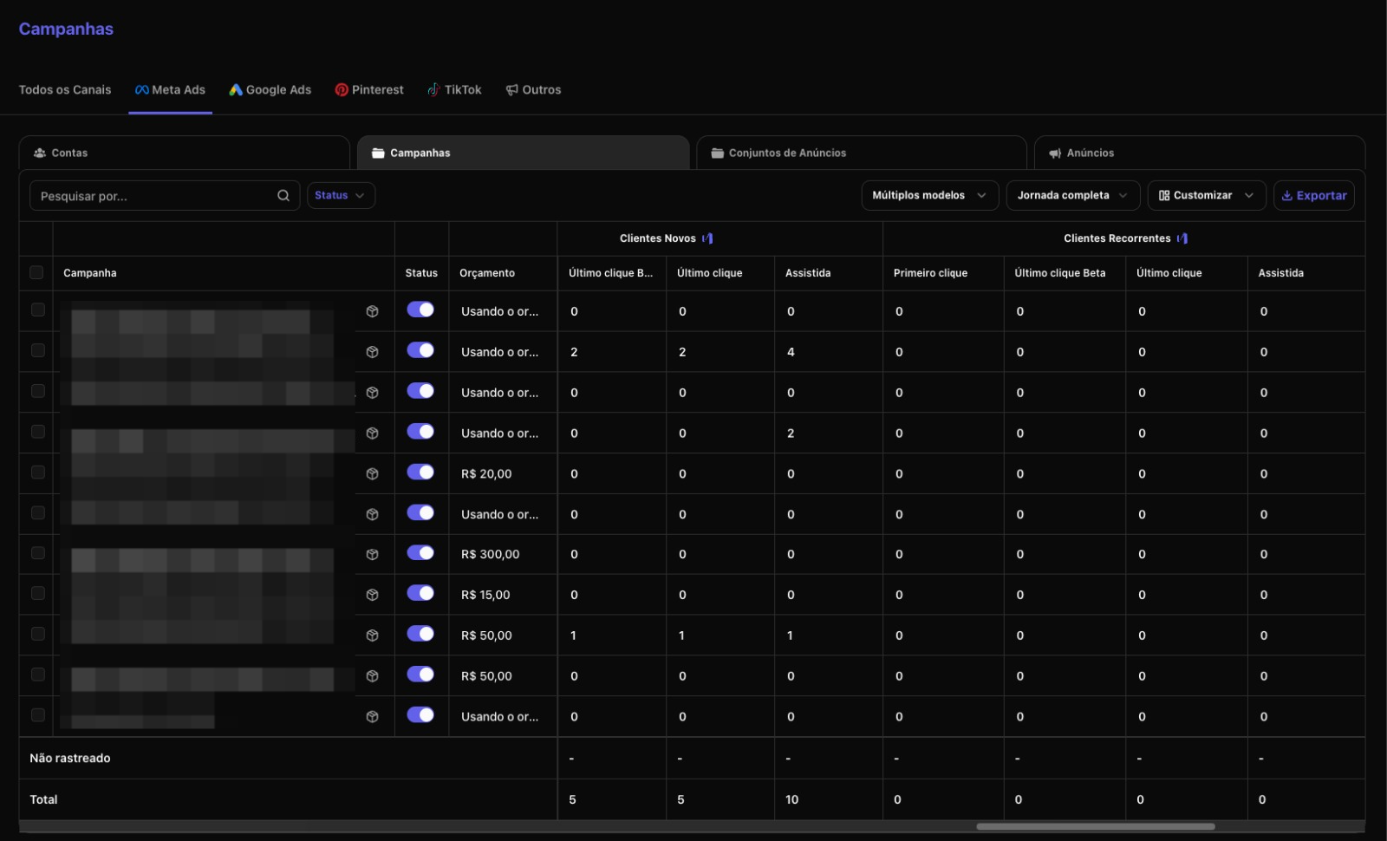This screenshot has height=841, width=1387.
Task: Click the Pinterest logo icon
Action: pyautogui.click(x=342, y=90)
